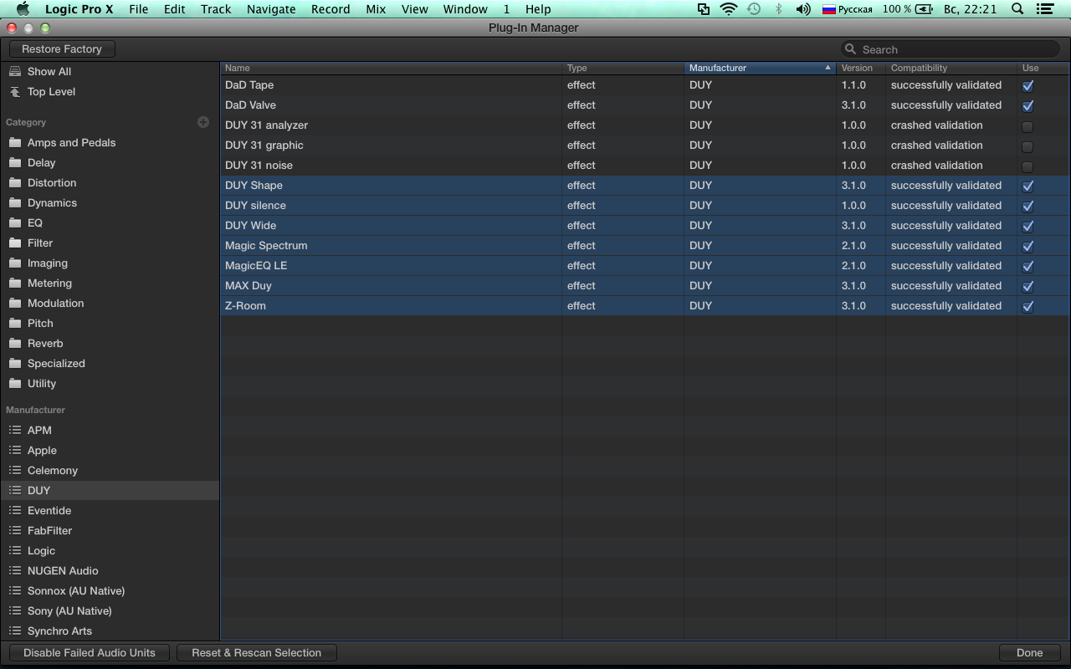Uncheck Use for Z-Room
This screenshot has height=669, width=1071.
1027,306
